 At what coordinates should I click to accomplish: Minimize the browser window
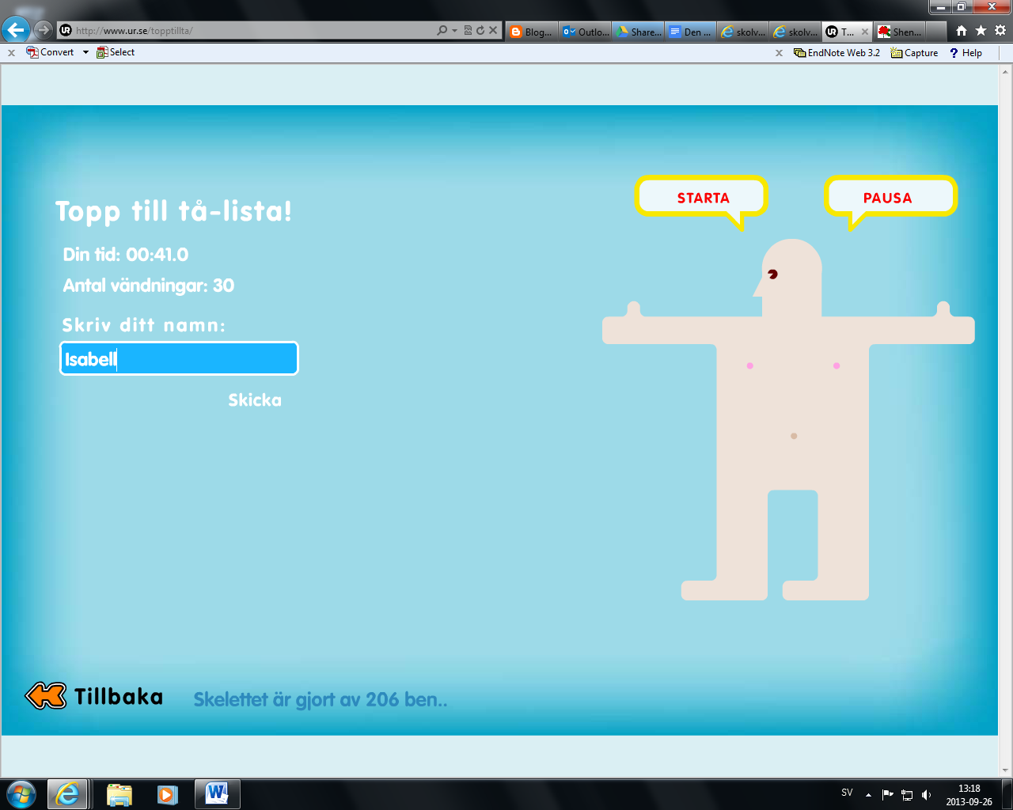(940, 7)
